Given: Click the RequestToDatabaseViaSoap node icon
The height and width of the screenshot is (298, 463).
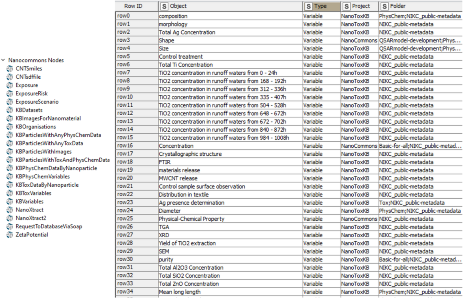Looking at the screenshot, I should [x=10, y=226].
